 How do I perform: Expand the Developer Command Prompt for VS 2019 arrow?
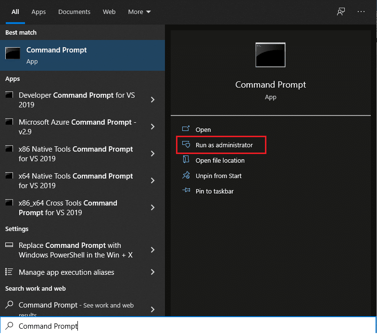[152, 100]
